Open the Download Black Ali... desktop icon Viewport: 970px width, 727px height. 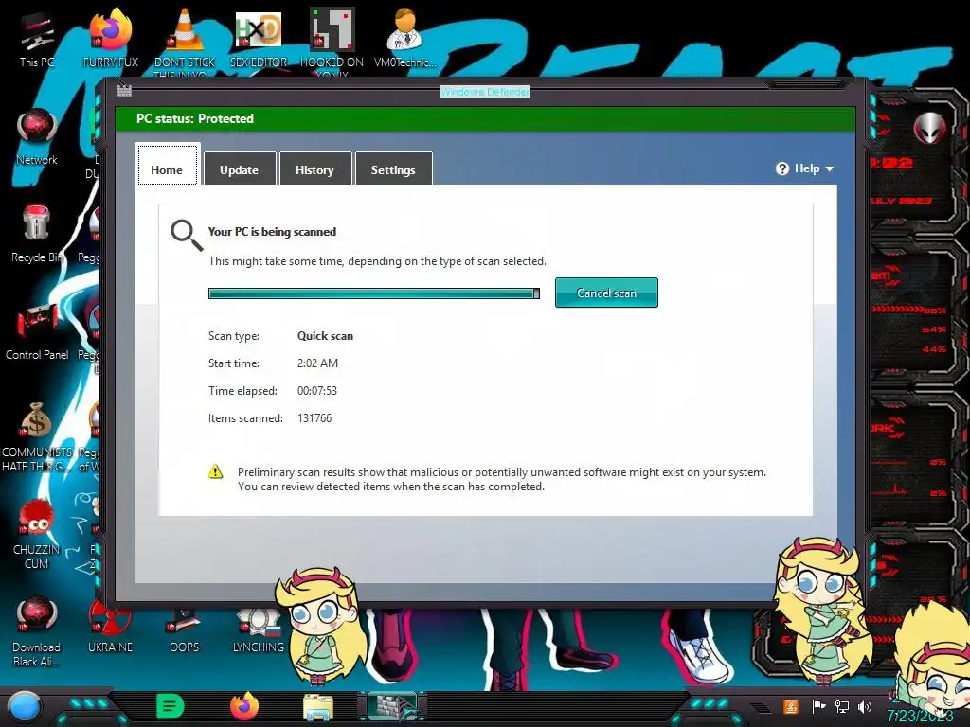tap(37, 630)
